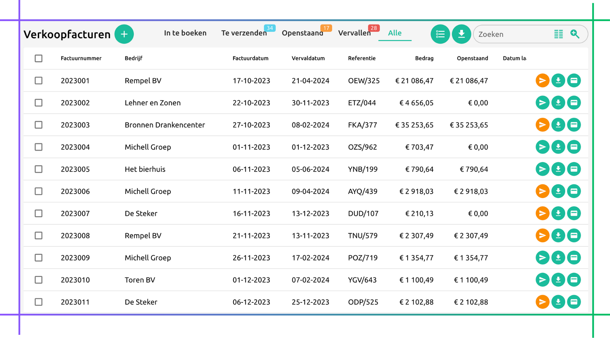
Task: Check the box for invoice 2023002
Action: 38,103
